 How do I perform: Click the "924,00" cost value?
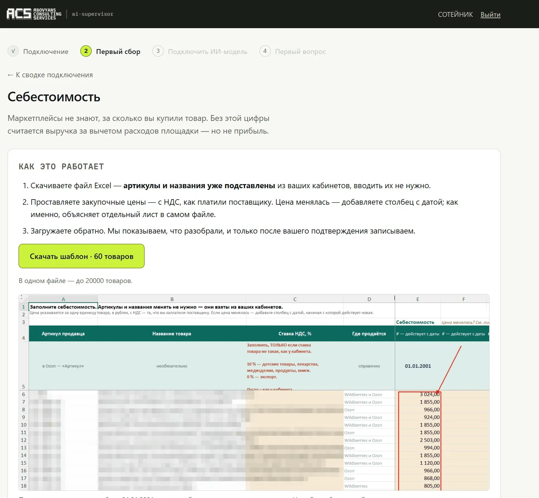432,417
